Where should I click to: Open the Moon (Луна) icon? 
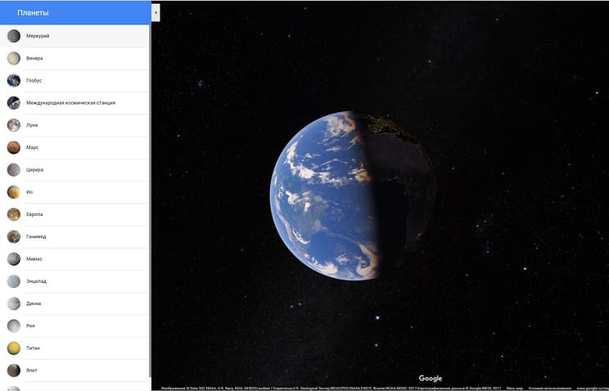(x=14, y=125)
